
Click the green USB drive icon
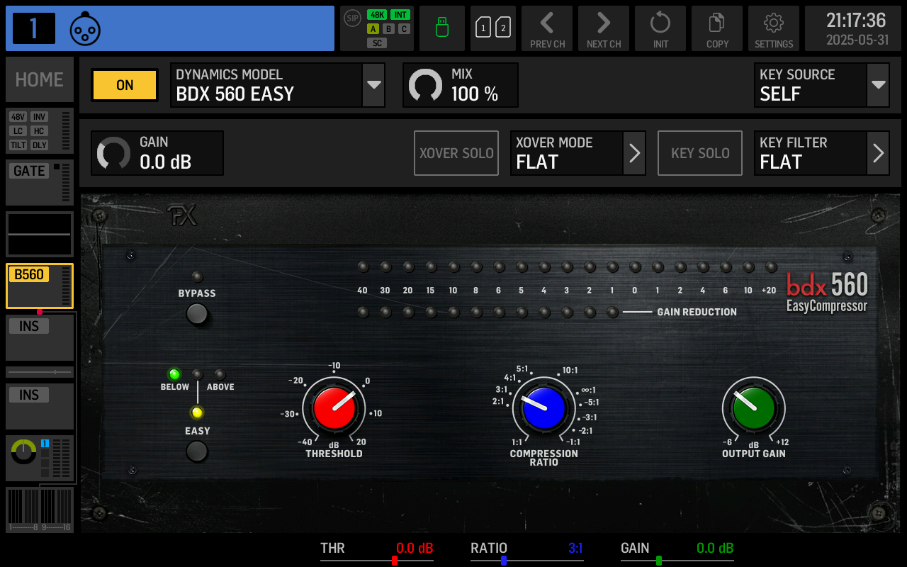441,28
